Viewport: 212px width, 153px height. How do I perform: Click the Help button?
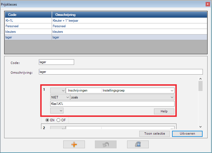(164, 111)
